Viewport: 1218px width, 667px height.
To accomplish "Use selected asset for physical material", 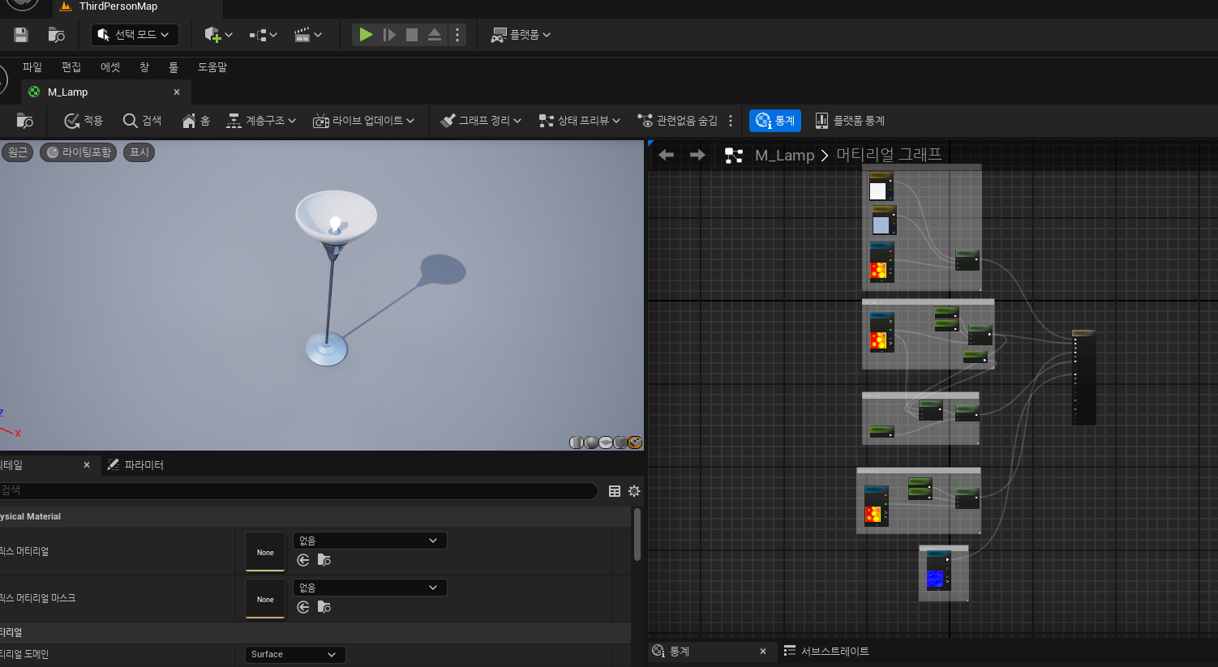I will 303,560.
